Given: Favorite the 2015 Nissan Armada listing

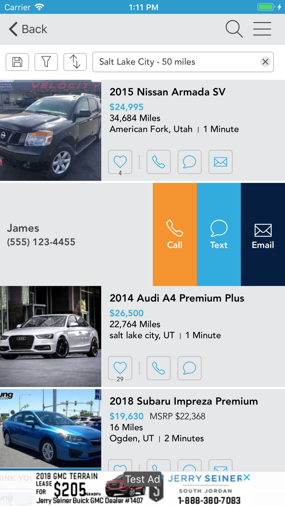Looking at the screenshot, I should [x=120, y=162].
